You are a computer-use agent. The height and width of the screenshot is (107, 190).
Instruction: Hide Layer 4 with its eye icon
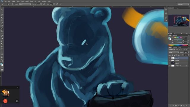pyautogui.click(x=170, y=61)
